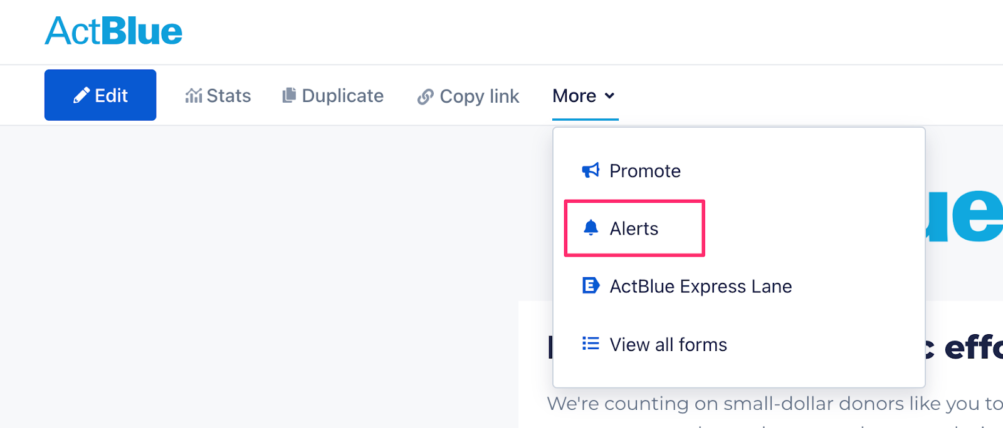Click the megaphone icon next to Promote
Image resolution: width=1003 pixels, height=428 pixels.
pyautogui.click(x=591, y=170)
